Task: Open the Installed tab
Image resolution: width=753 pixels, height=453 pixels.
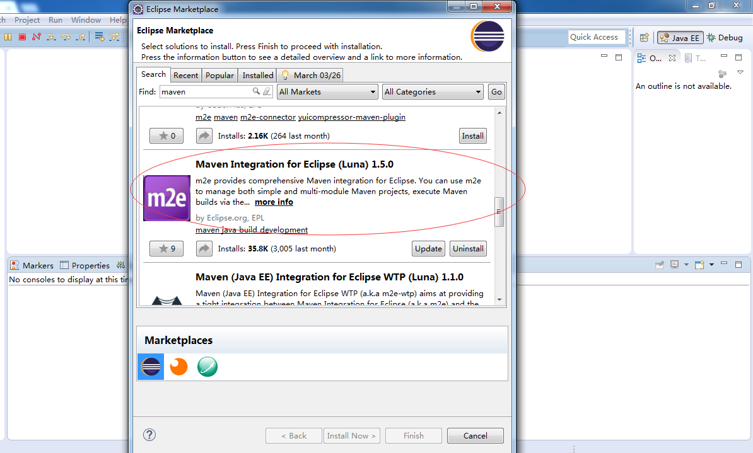Action: point(258,76)
